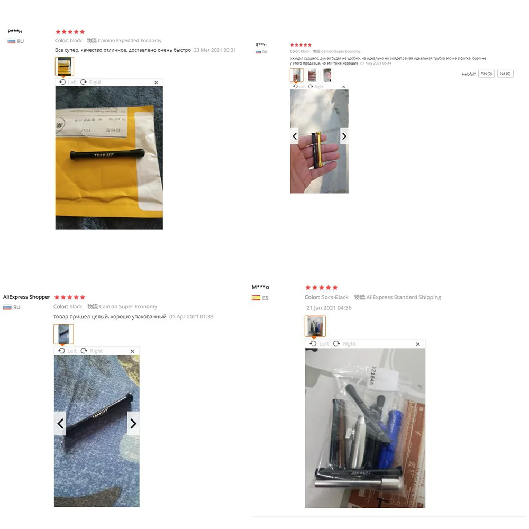The image size is (529, 529).
Task: Open second thumbnail in G***n review
Action: [312, 75]
